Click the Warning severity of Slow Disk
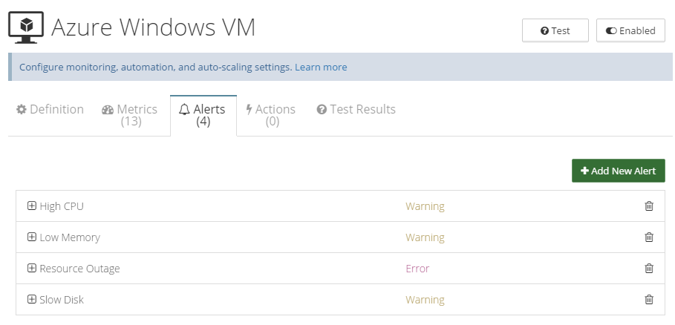 (x=425, y=300)
